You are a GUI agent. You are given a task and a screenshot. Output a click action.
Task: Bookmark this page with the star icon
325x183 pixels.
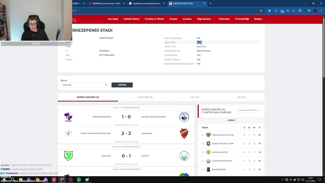(x=261, y=11)
